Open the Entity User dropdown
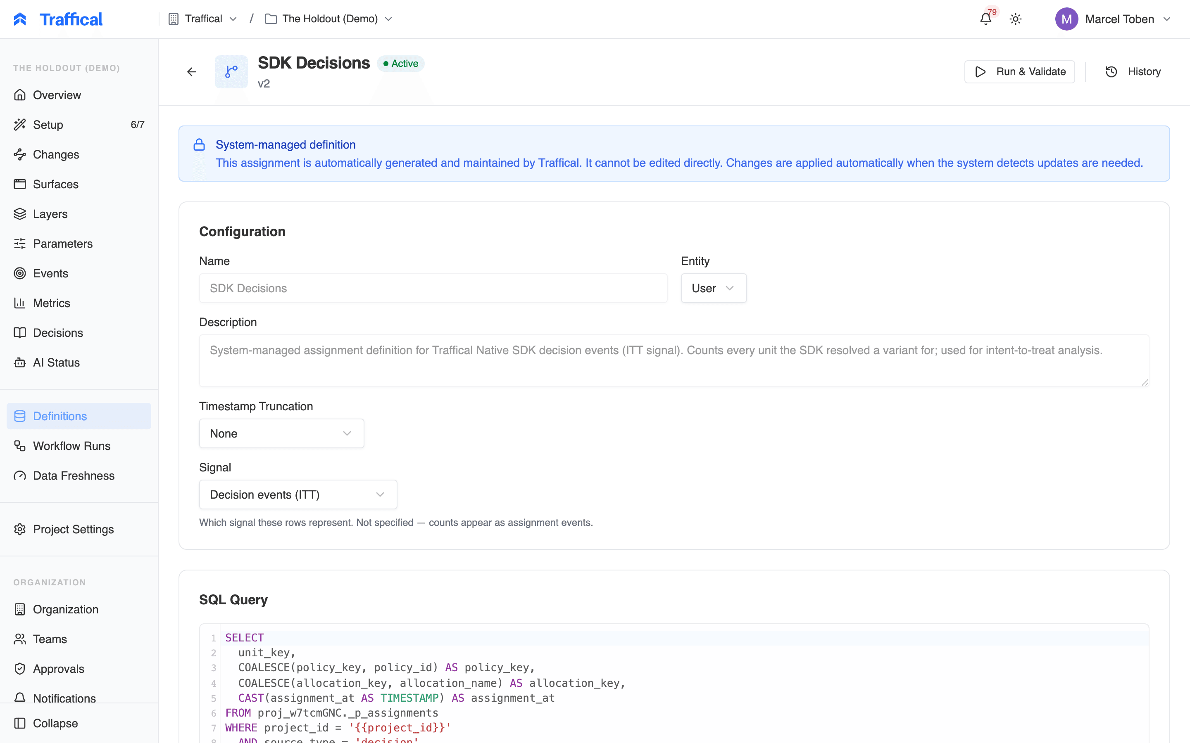 [x=714, y=288]
